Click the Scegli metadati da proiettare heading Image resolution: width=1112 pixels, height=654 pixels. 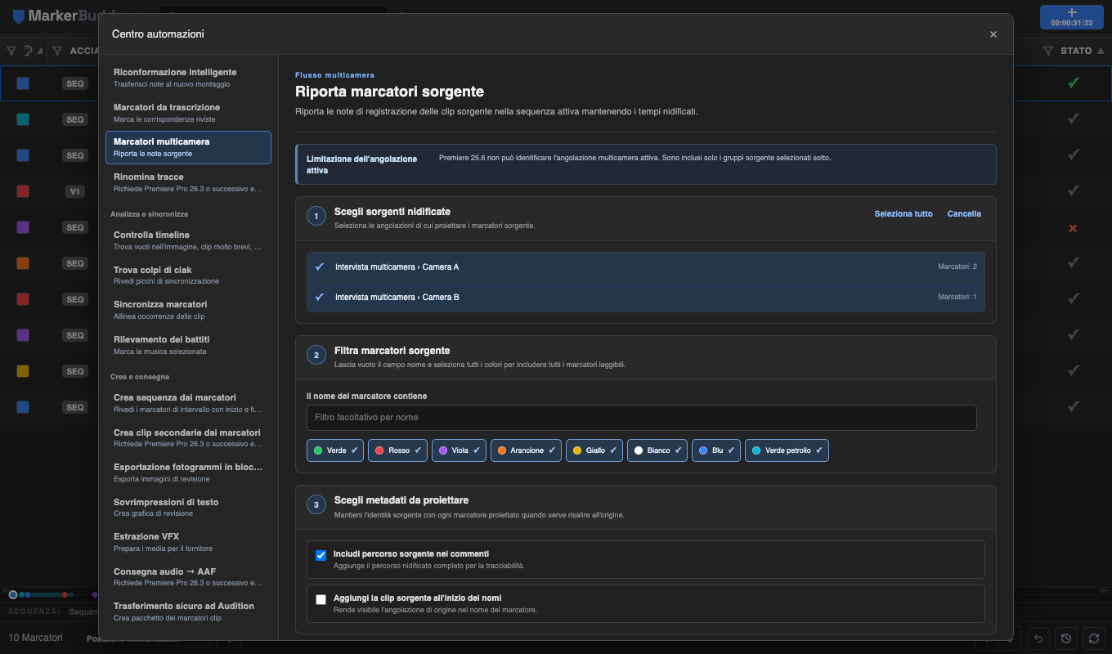coord(401,500)
